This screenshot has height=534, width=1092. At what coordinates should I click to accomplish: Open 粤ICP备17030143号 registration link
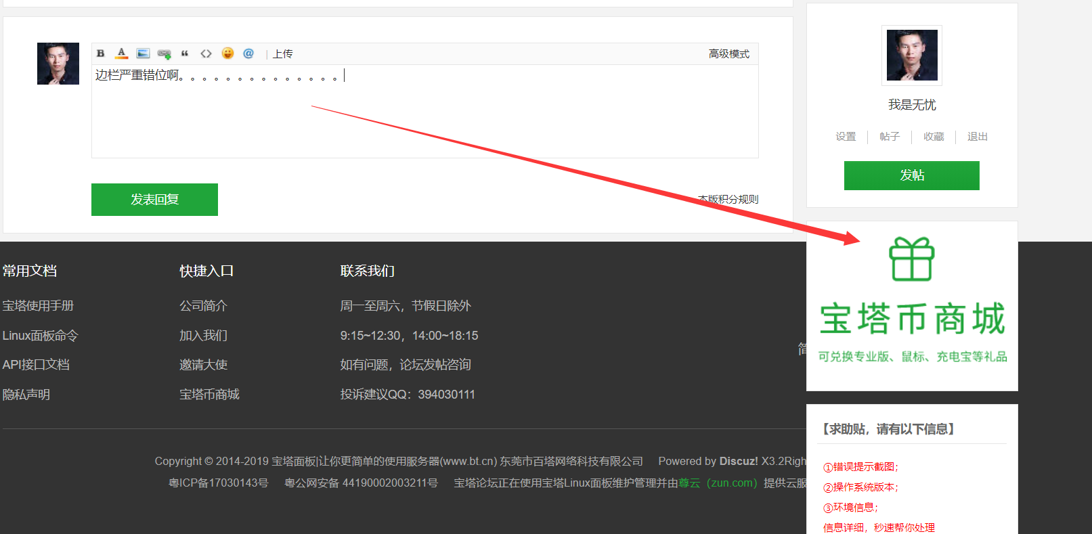coord(219,483)
